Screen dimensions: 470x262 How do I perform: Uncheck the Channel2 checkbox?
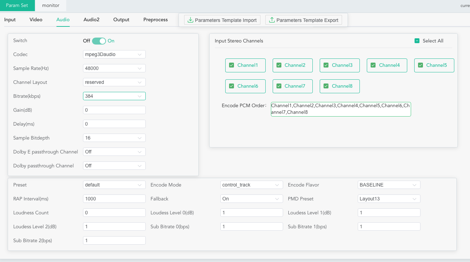279,65
